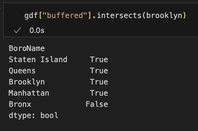
Task: Click the True value for Manhattan
Action: tap(99, 93)
